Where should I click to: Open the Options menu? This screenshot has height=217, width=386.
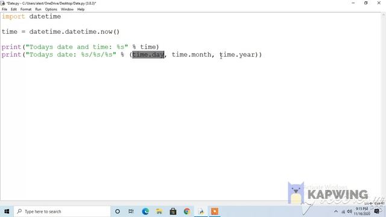coord(51,10)
